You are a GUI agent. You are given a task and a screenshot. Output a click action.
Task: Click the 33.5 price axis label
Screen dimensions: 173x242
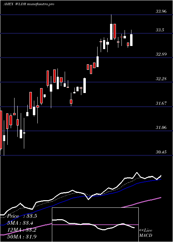(x=160, y=30)
